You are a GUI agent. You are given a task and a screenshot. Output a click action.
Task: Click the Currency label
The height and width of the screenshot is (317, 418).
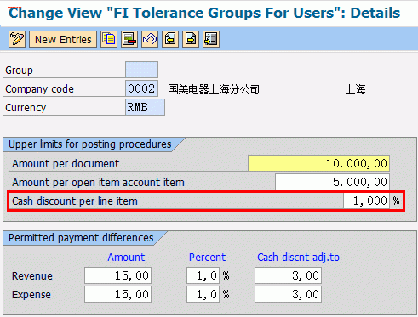point(26,108)
